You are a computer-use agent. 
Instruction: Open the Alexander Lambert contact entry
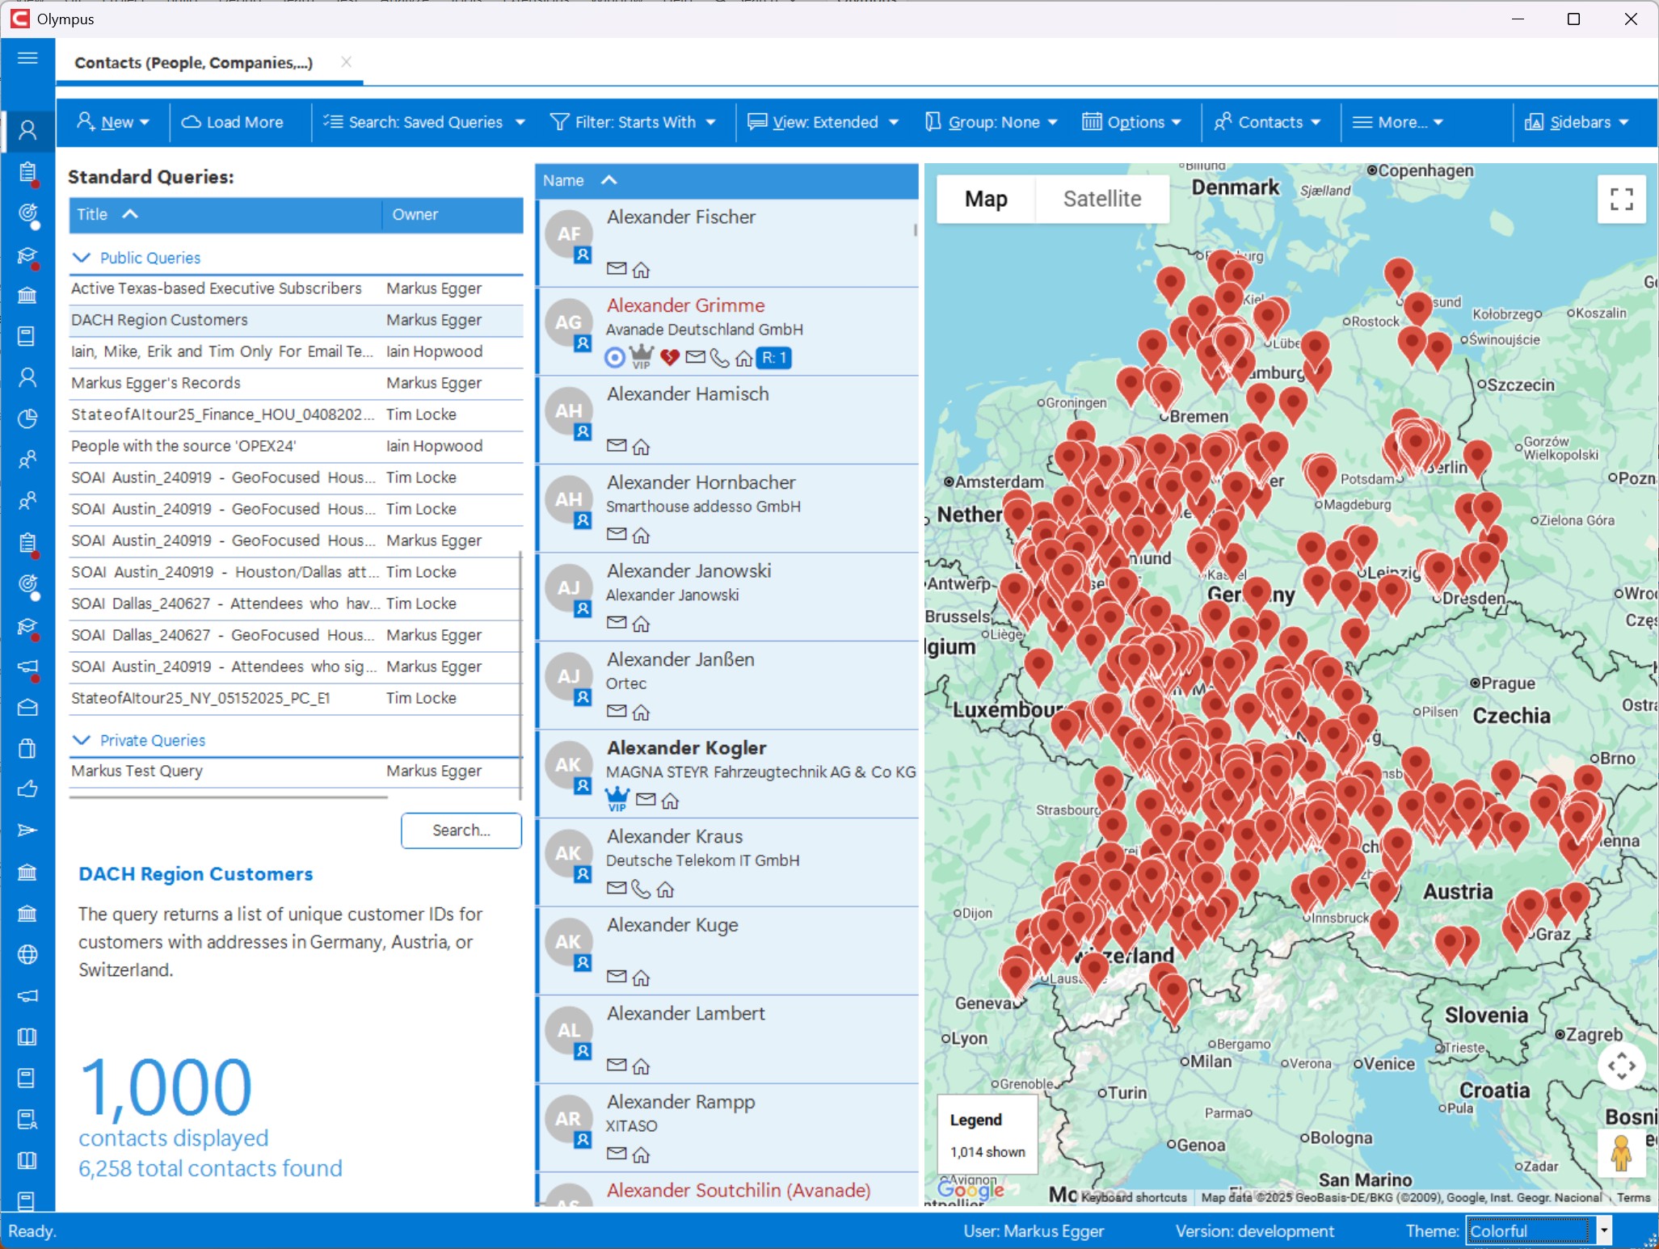coord(728,1039)
